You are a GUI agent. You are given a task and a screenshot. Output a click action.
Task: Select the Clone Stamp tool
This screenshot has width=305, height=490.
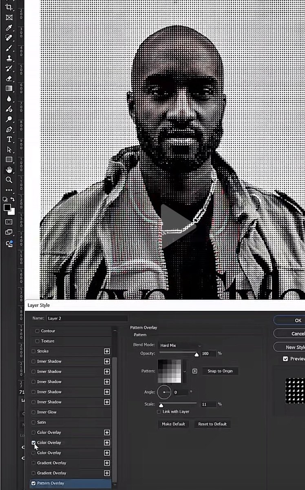coord(9,58)
